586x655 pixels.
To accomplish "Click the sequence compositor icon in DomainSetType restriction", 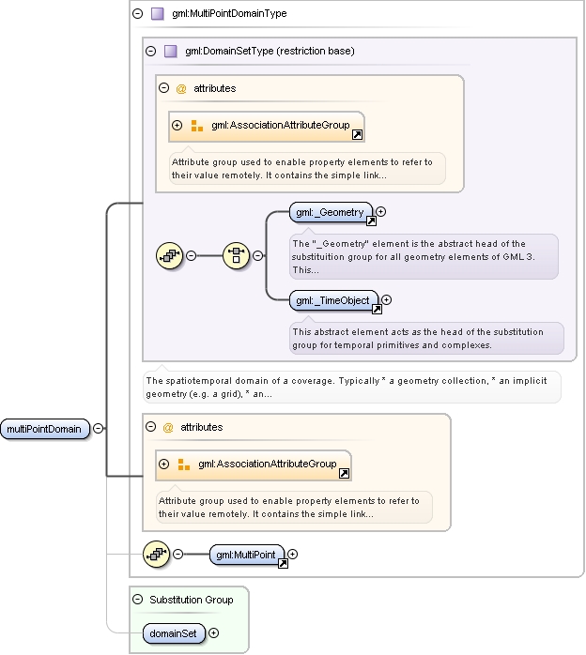I will pos(169,255).
